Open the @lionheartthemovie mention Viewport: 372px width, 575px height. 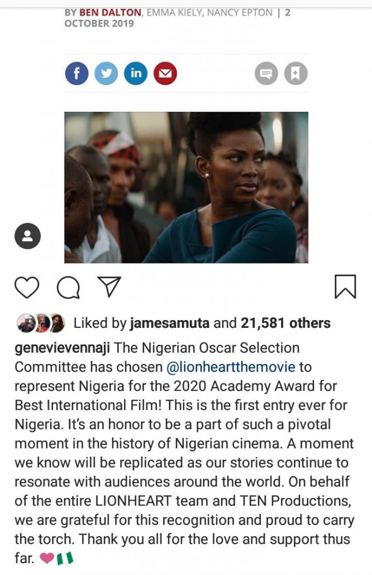[231, 367]
